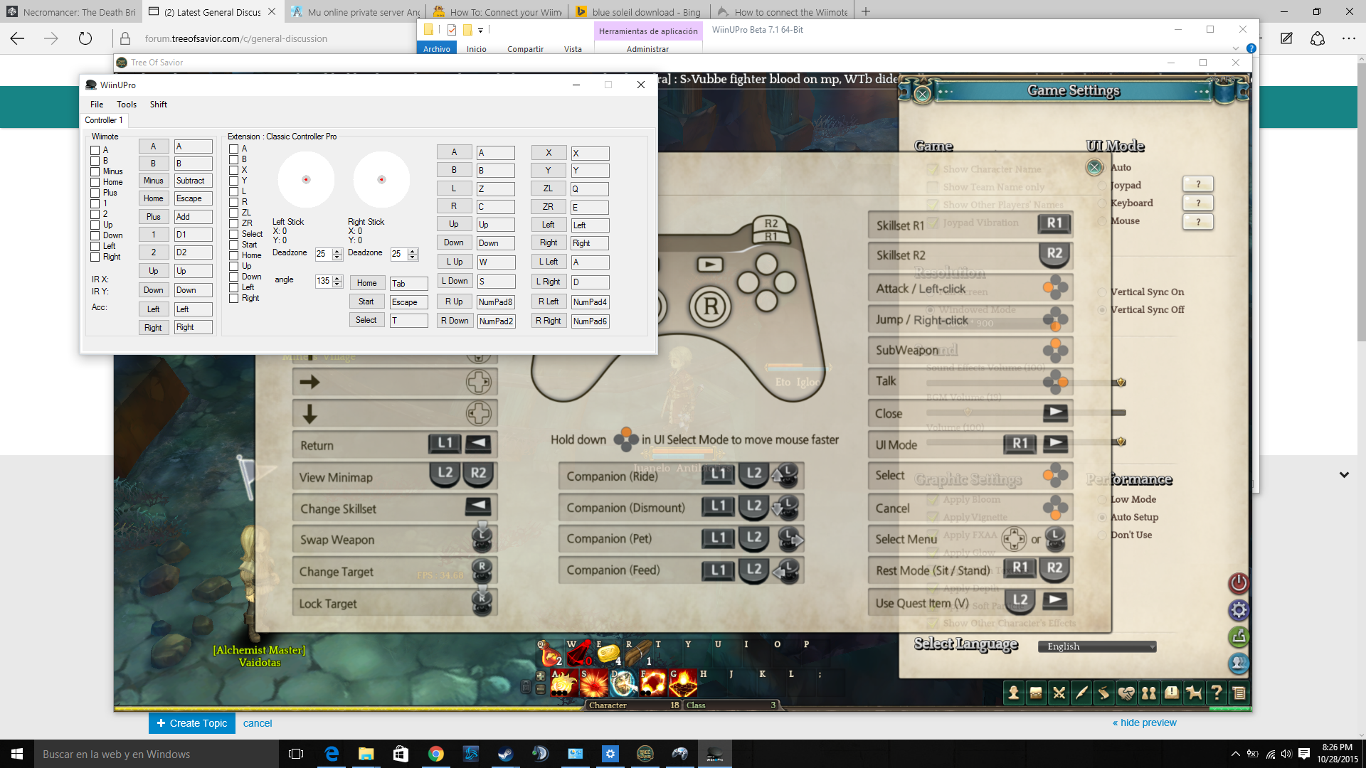The image size is (1366, 768).
Task: Click the hide preview link
Action: (x=1144, y=722)
